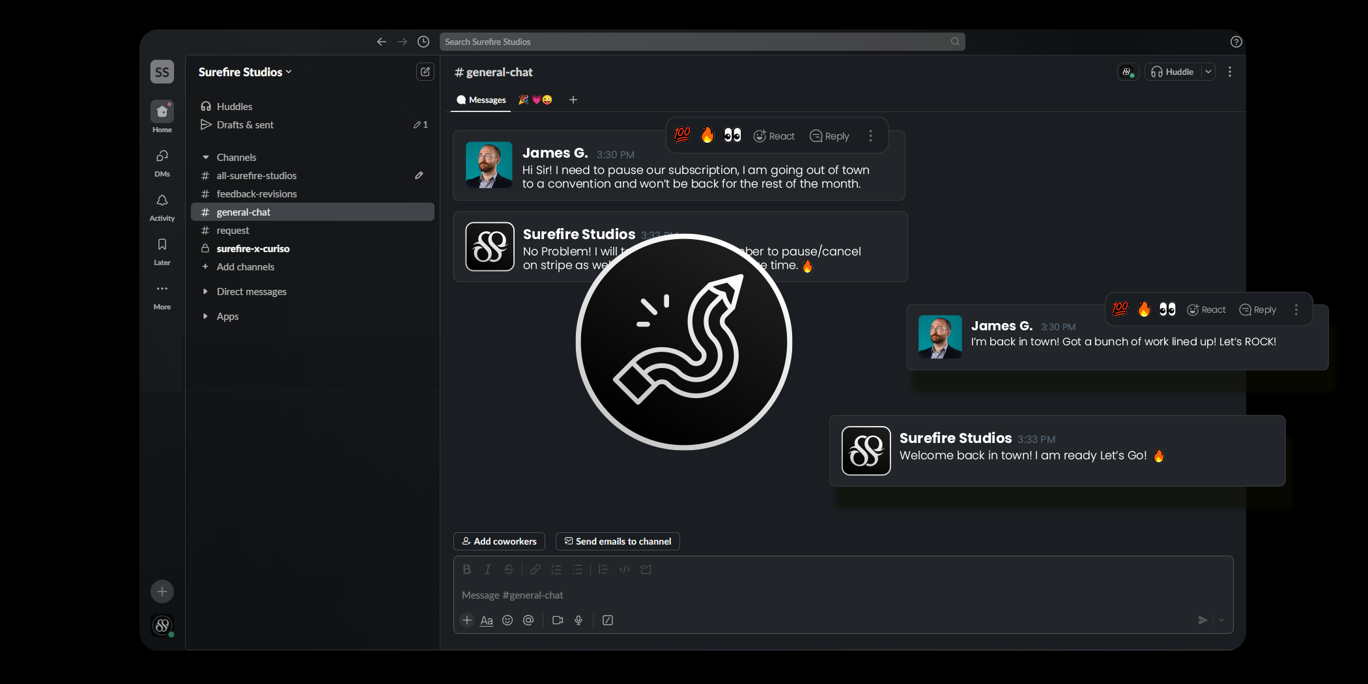Record a video clip from the composer

(557, 620)
